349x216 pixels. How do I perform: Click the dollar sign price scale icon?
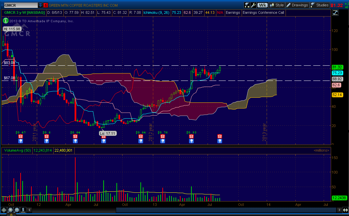coord(23,210)
